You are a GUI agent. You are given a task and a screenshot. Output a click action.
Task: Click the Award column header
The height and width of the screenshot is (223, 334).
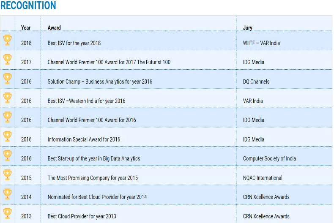[x=54, y=28]
